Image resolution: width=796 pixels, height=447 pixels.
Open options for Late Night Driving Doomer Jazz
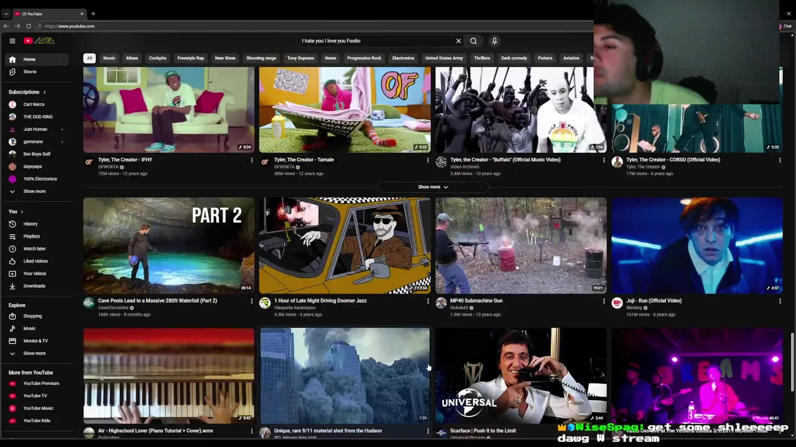[427, 301]
